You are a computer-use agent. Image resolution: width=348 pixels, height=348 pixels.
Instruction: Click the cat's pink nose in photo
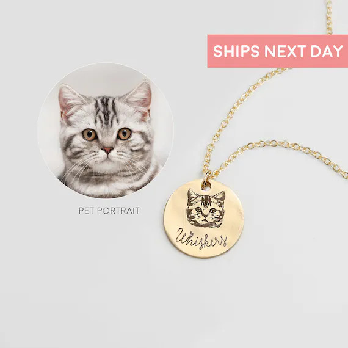[x=107, y=150]
